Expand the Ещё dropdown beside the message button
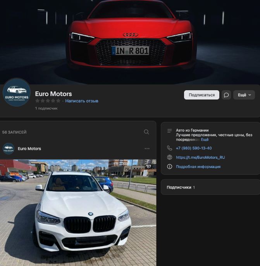 coord(244,95)
